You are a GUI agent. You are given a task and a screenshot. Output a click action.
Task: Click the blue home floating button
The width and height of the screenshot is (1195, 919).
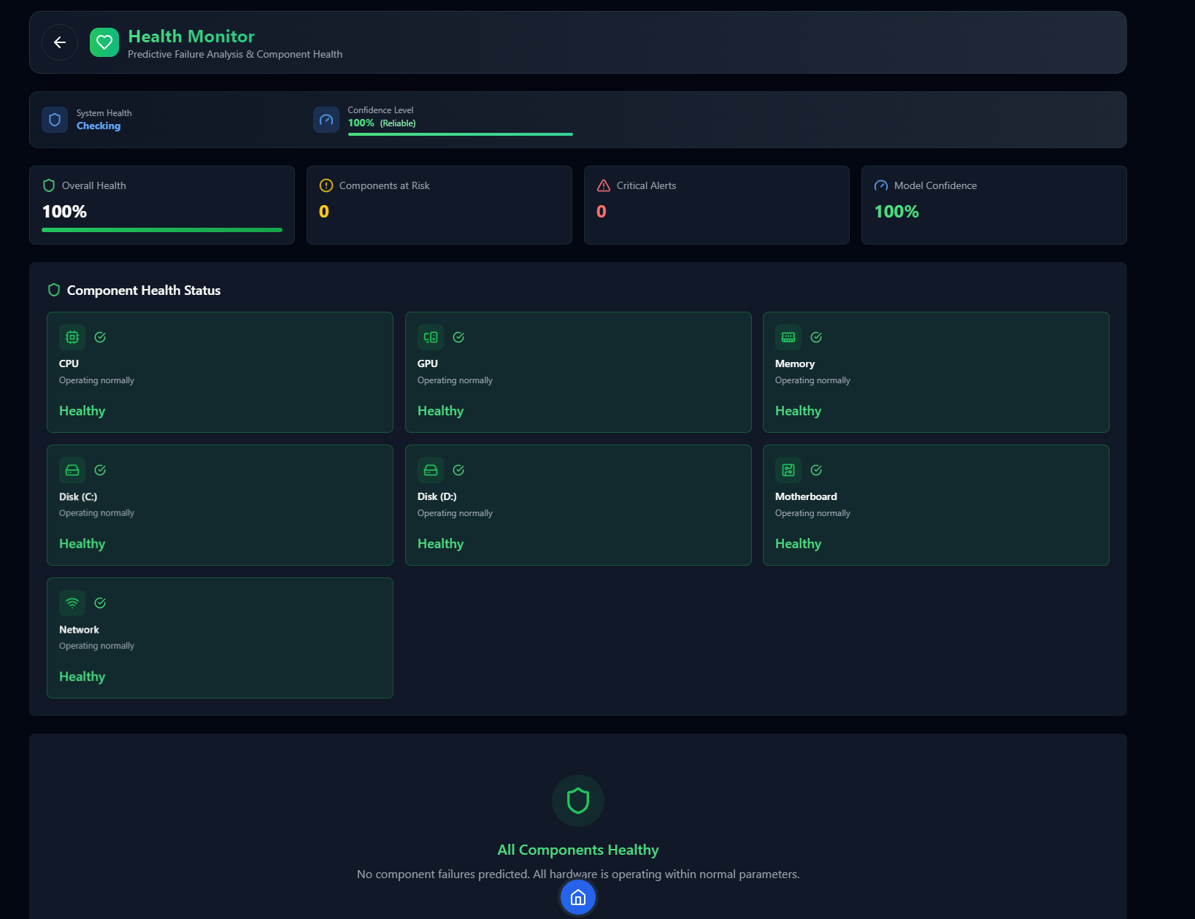577,897
